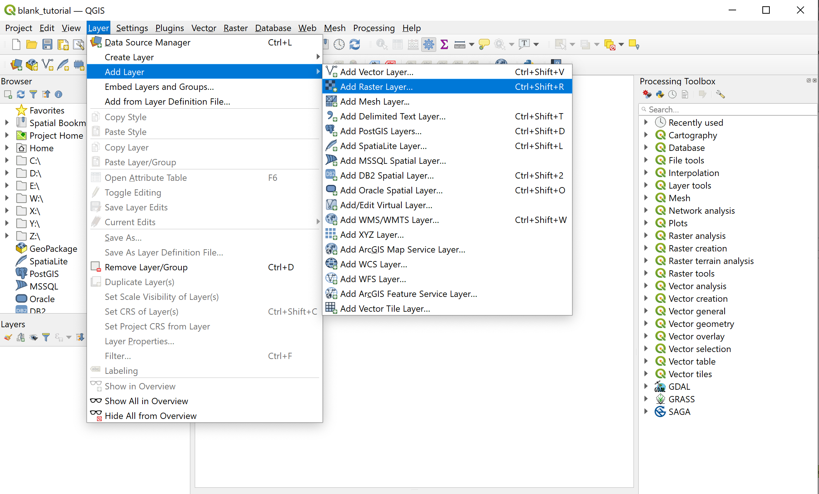The image size is (819, 494).
Task: Expand the Spatial Bookmarks browser node
Action: [7, 123]
